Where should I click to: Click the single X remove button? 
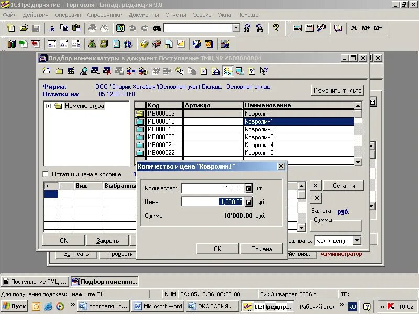click(x=315, y=186)
